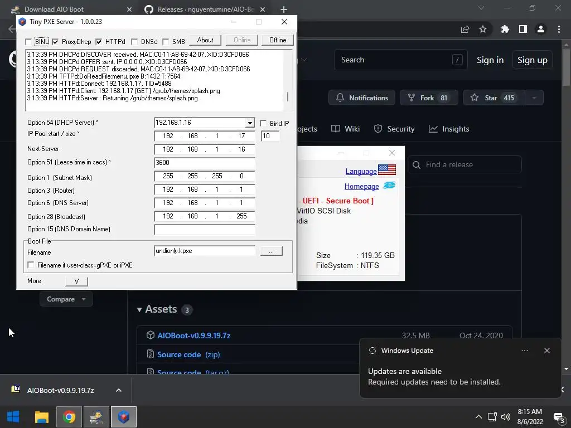Click the Tiny PXE Server taskbar icon
Image resolution: width=571 pixels, height=428 pixels.
click(x=124, y=417)
